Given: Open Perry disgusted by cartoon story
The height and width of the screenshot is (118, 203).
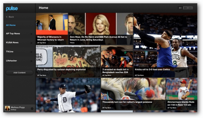Looking at the screenshot, I should click(x=68, y=61).
